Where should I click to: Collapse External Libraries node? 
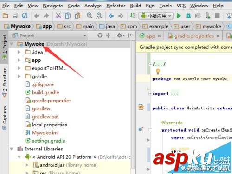pyautogui.click(x=11, y=149)
